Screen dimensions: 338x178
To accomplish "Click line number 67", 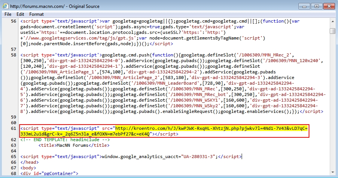I will [14, 168].
